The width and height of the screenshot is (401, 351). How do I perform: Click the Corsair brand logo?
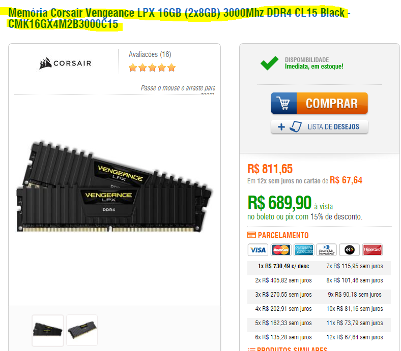point(65,63)
